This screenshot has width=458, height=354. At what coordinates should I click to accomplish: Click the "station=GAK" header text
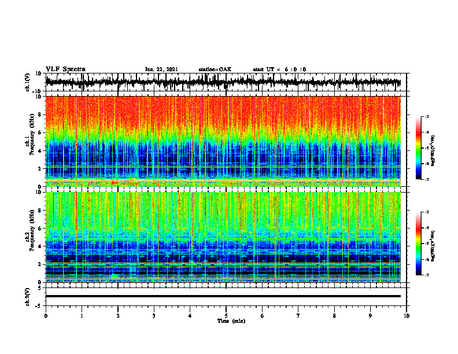[x=215, y=69]
